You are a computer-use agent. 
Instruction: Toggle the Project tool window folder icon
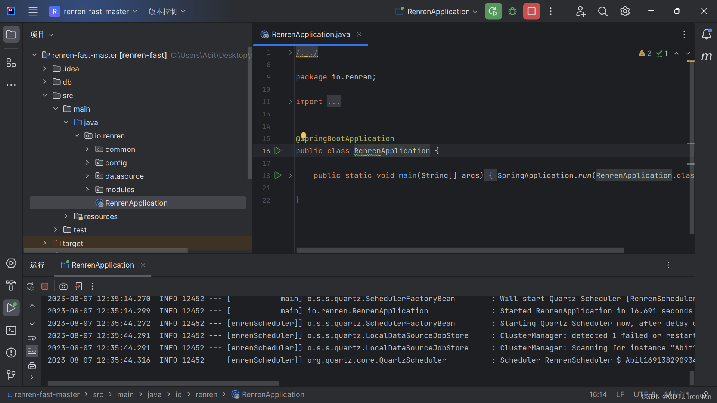11,34
